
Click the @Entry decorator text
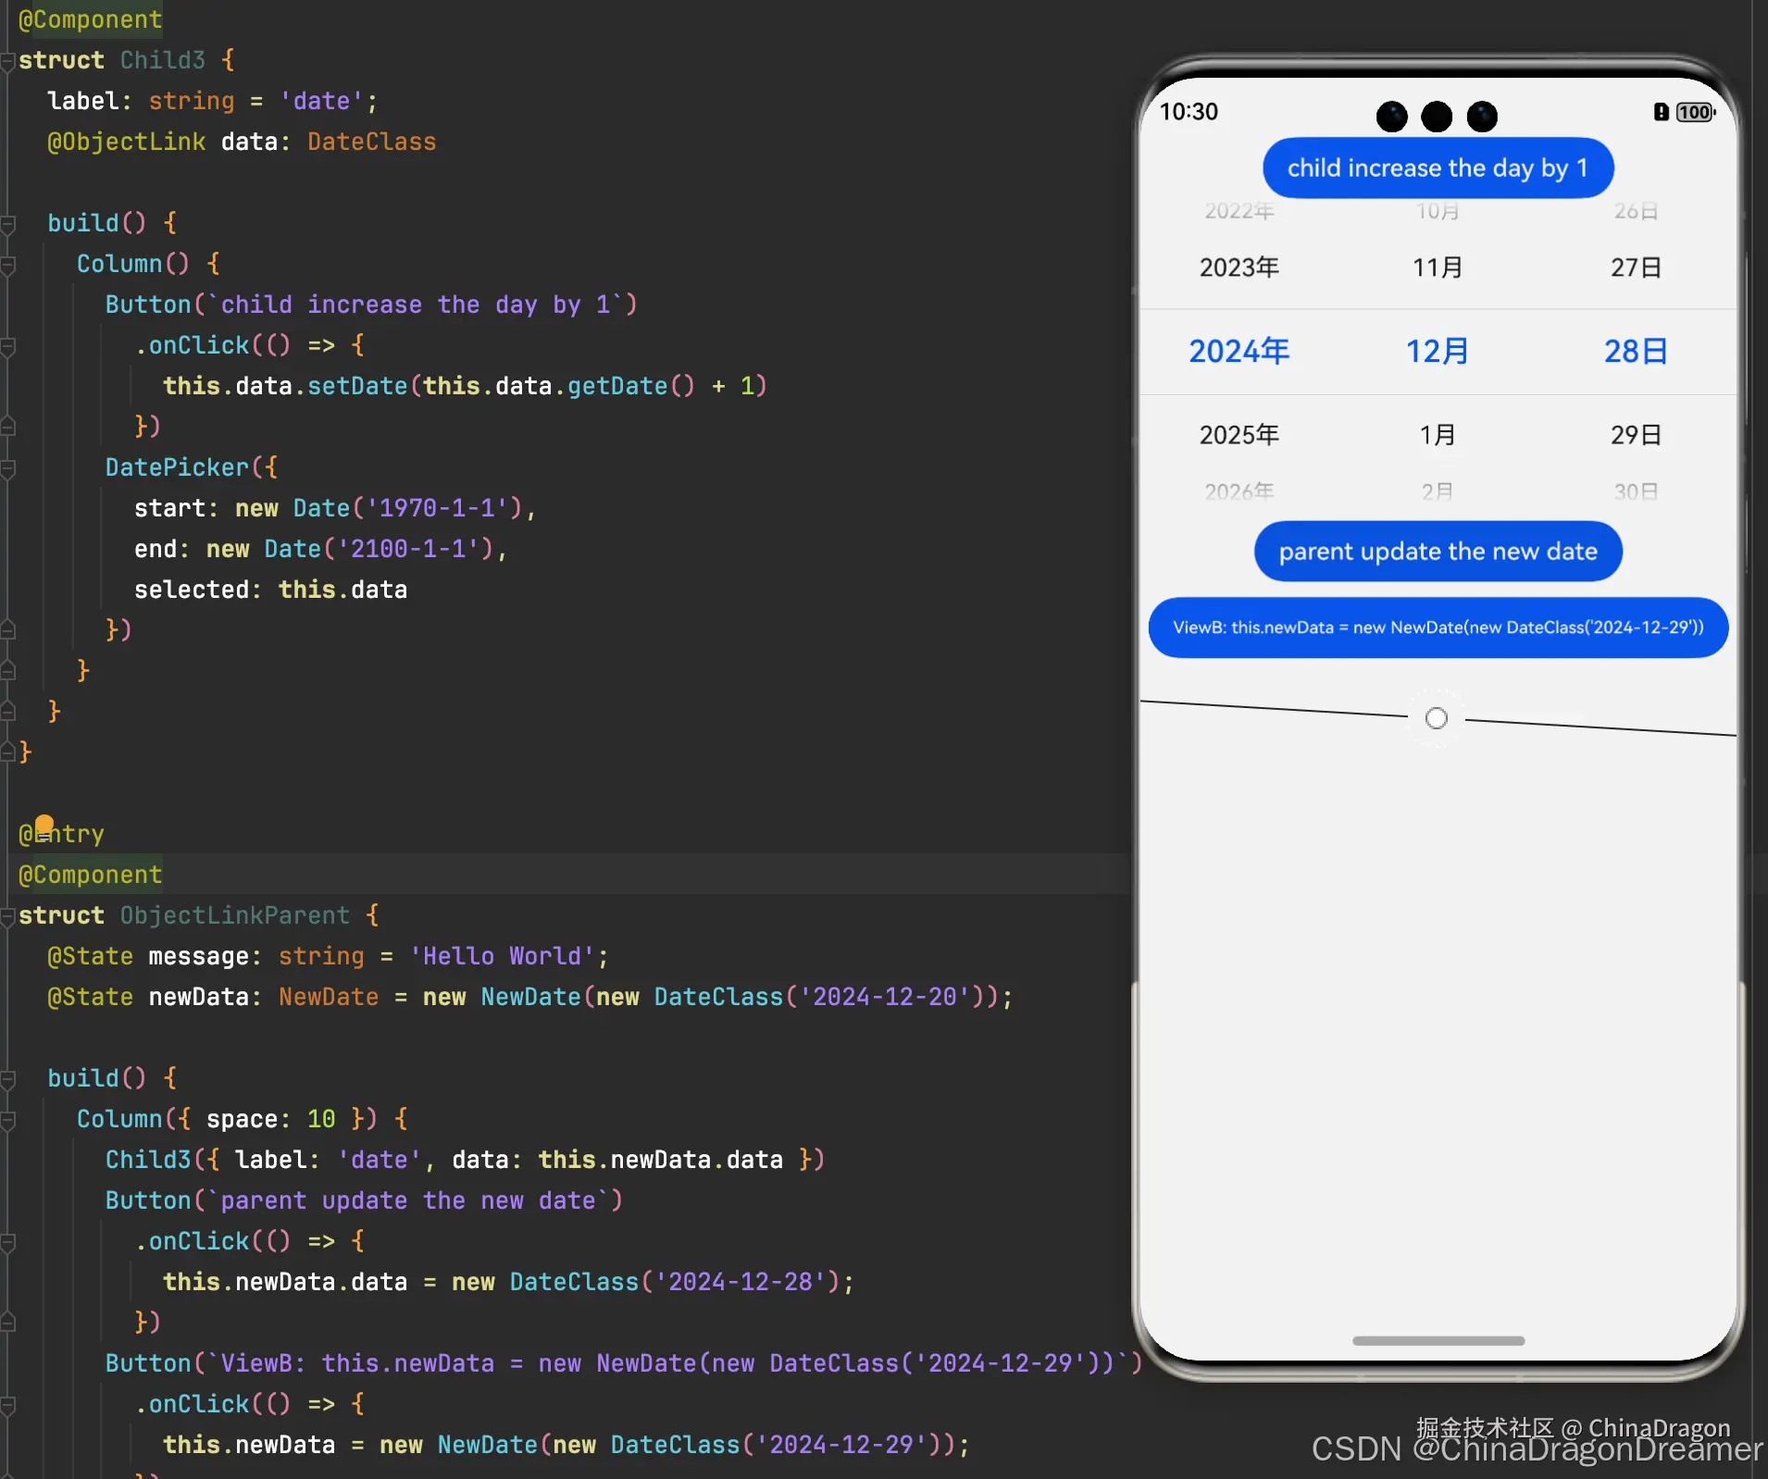(61, 834)
